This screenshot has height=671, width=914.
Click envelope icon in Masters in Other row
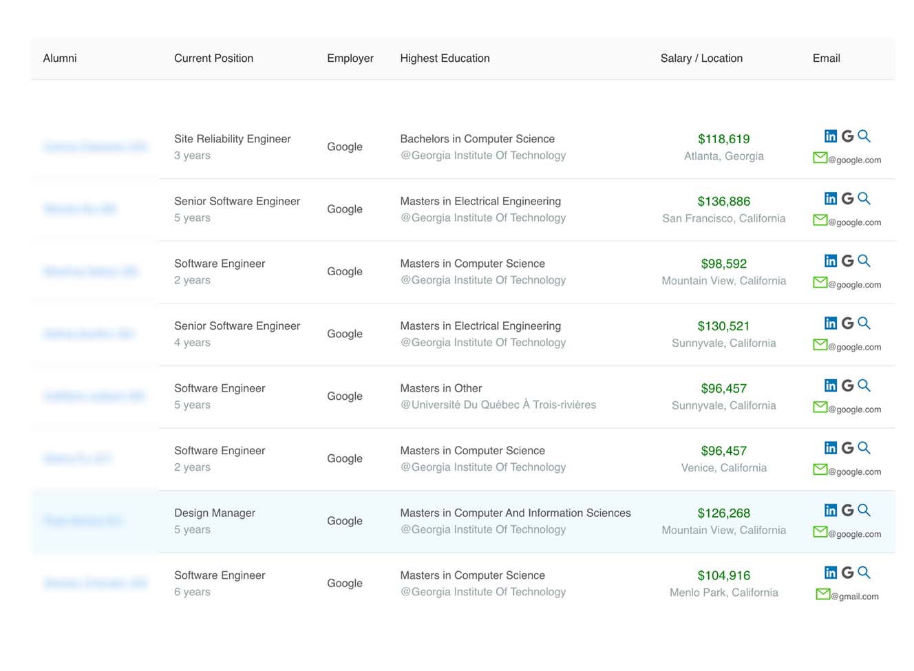point(820,407)
